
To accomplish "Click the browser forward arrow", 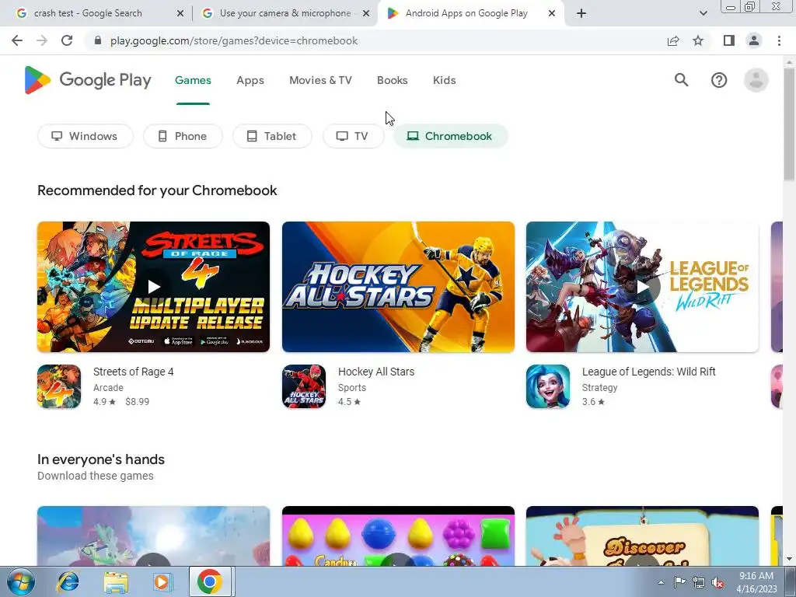I will pyautogui.click(x=42, y=40).
